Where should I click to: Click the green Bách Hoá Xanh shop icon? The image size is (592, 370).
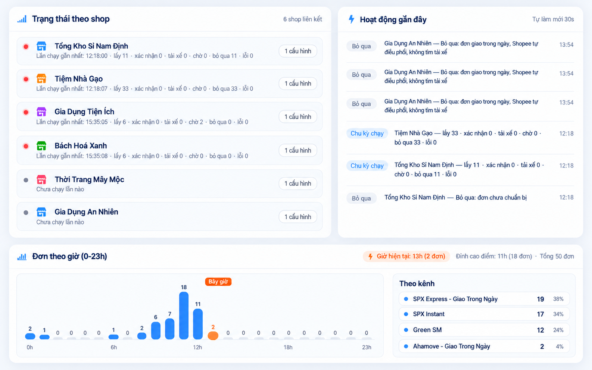pos(41,145)
